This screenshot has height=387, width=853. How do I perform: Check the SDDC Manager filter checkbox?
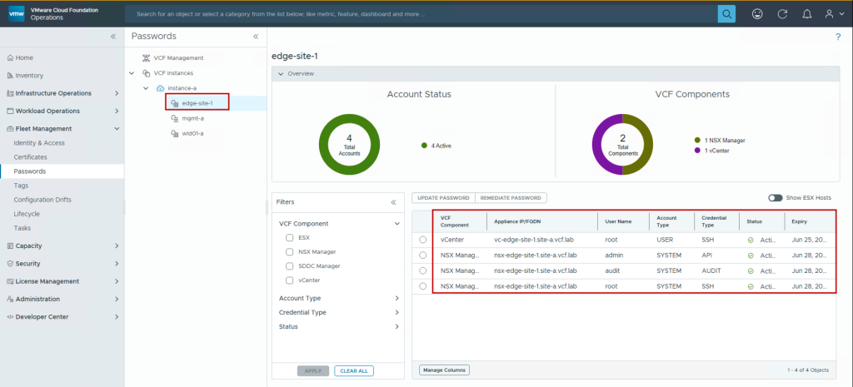pos(289,265)
